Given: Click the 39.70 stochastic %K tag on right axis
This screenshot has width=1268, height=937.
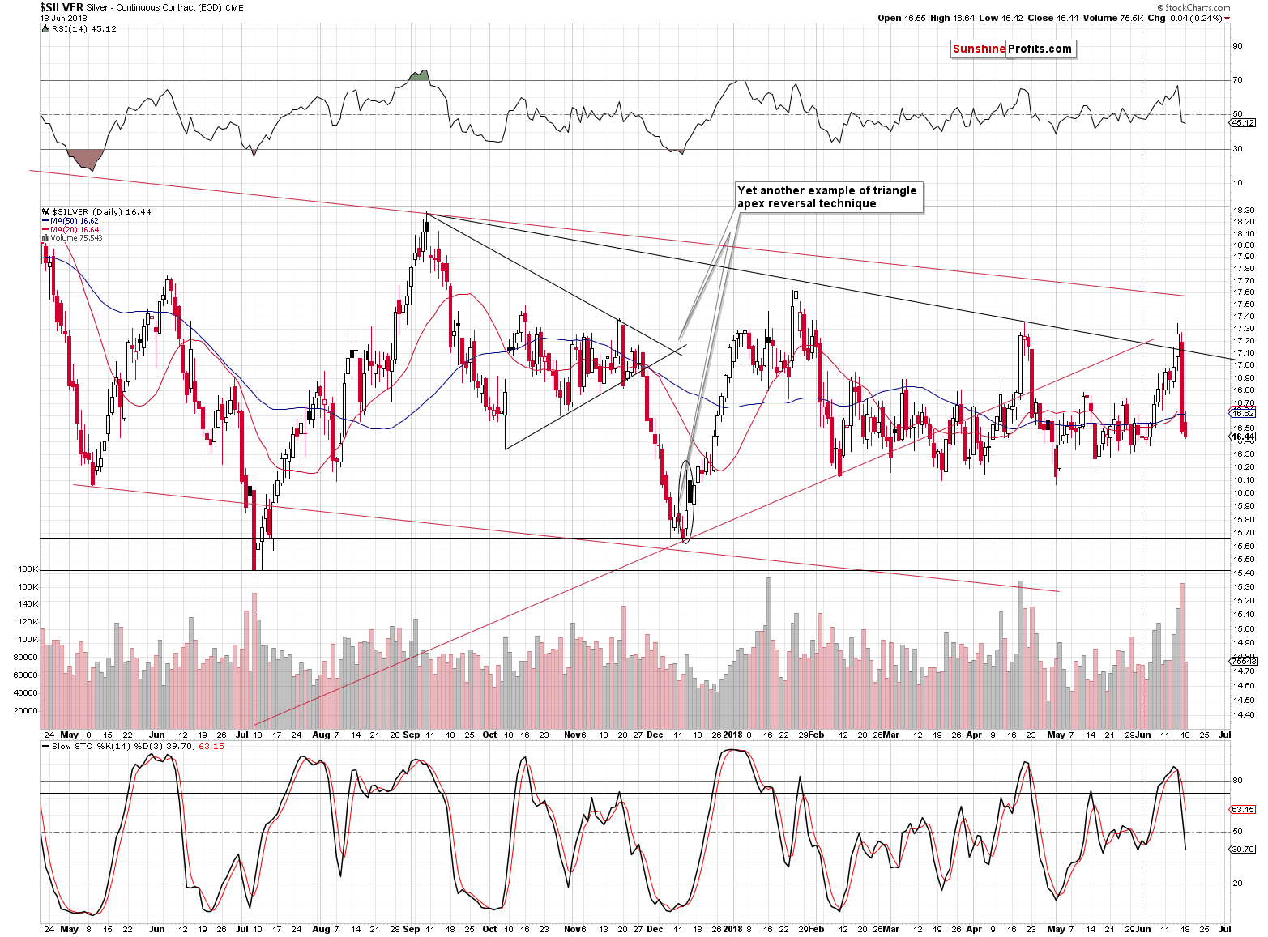Looking at the screenshot, I should tap(1243, 849).
